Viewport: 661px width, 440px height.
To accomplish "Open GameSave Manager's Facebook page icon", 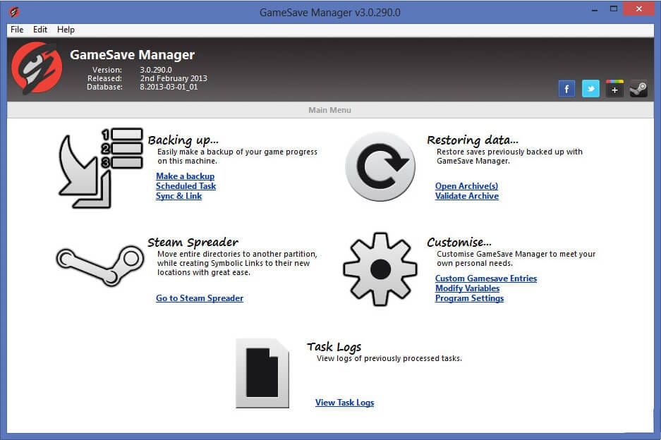I will click(x=566, y=88).
